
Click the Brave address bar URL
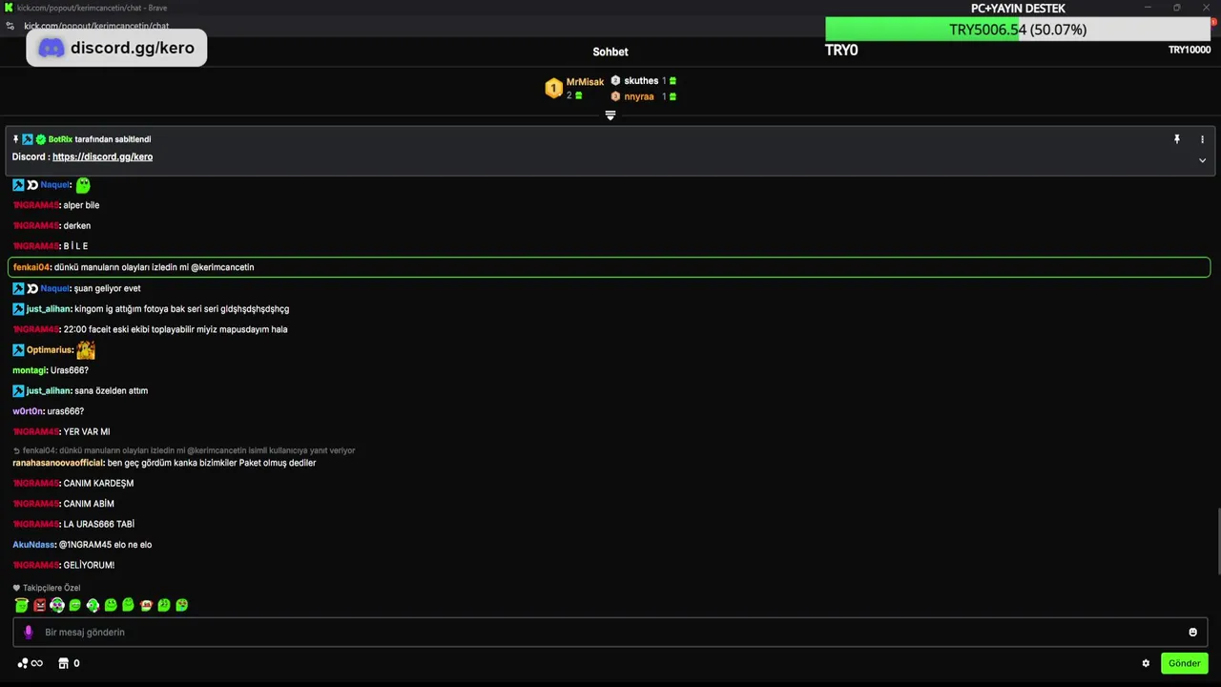pyautogui.click(x=96, y=26)
